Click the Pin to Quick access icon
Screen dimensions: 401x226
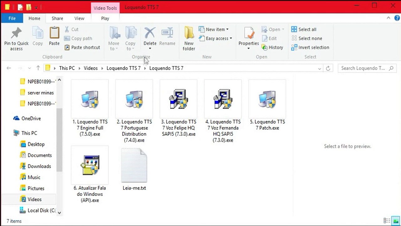pos(16,33)
